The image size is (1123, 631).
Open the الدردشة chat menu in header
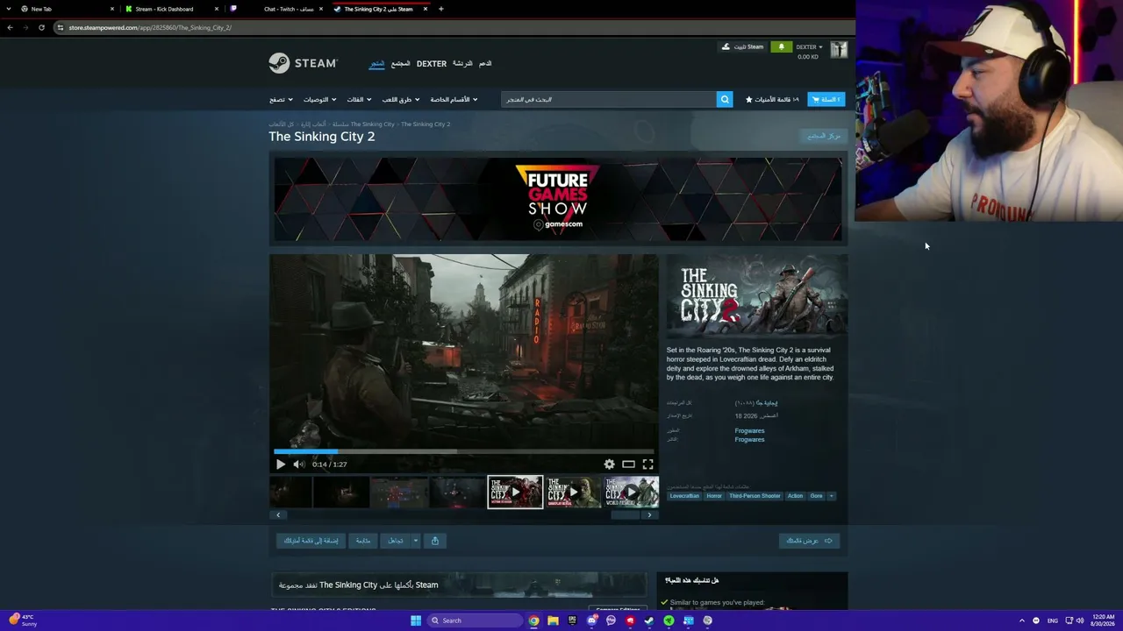tap(462, 63)
